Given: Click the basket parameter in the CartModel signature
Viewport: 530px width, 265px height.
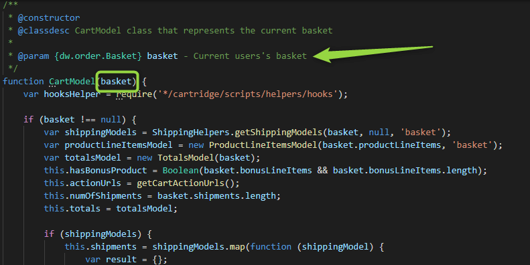Looking at the screenshot, I should [x=116, y=82].
